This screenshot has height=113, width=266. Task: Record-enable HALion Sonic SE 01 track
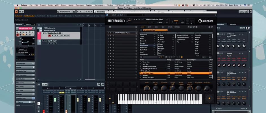pyautogui.click(x=49, y=36)
